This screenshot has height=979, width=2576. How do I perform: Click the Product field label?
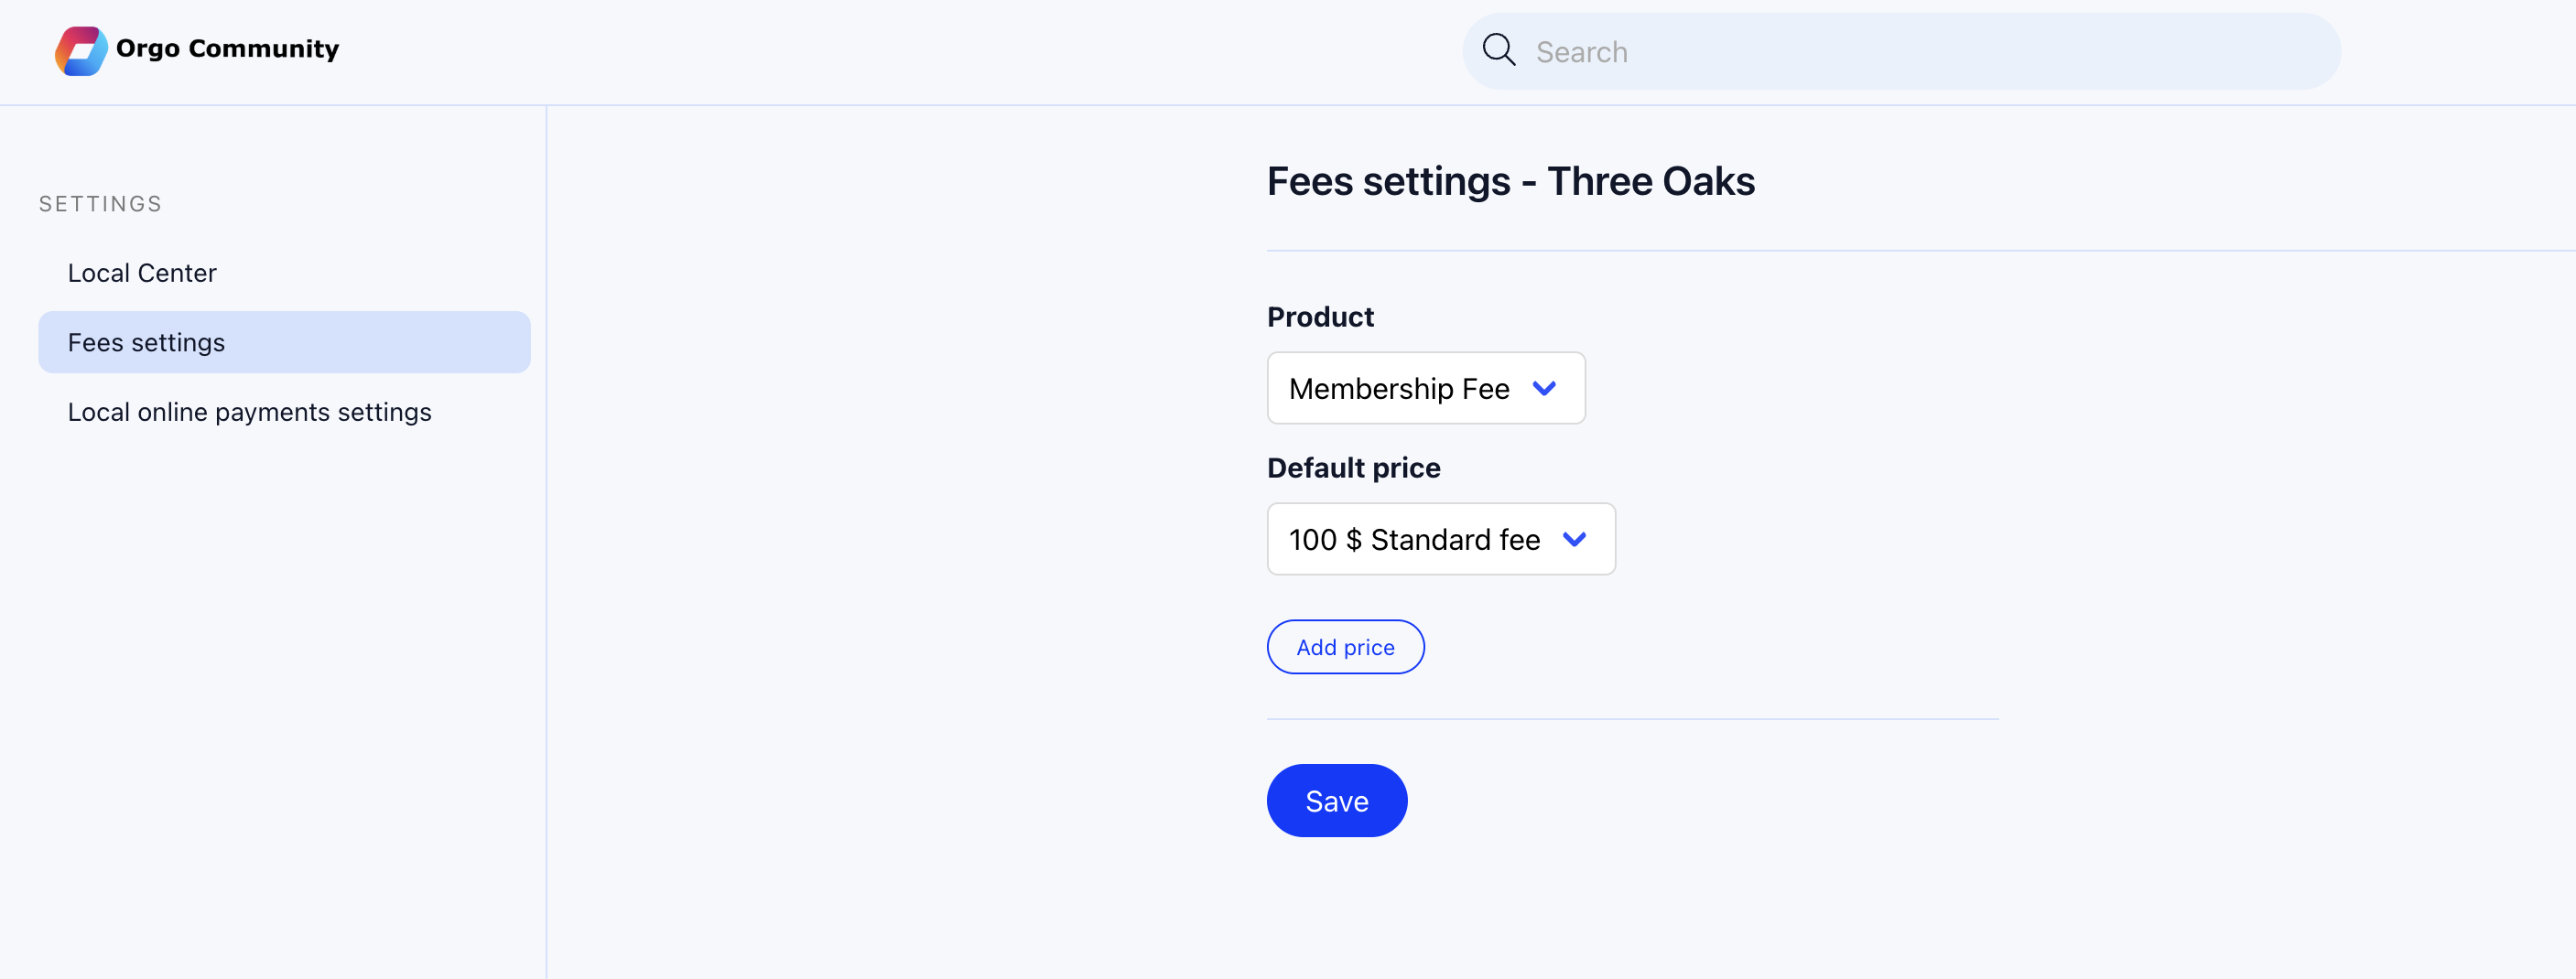1320,317
